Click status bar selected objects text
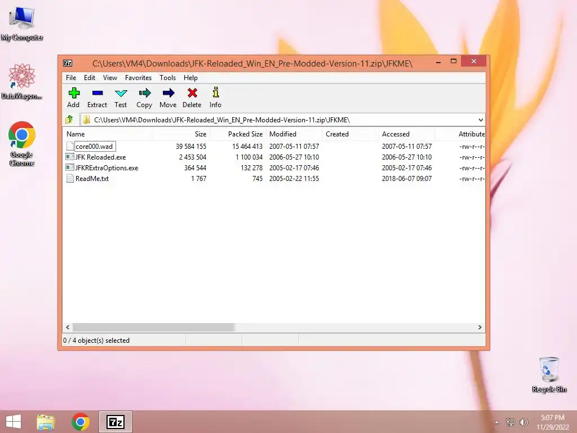 [96, 340]
